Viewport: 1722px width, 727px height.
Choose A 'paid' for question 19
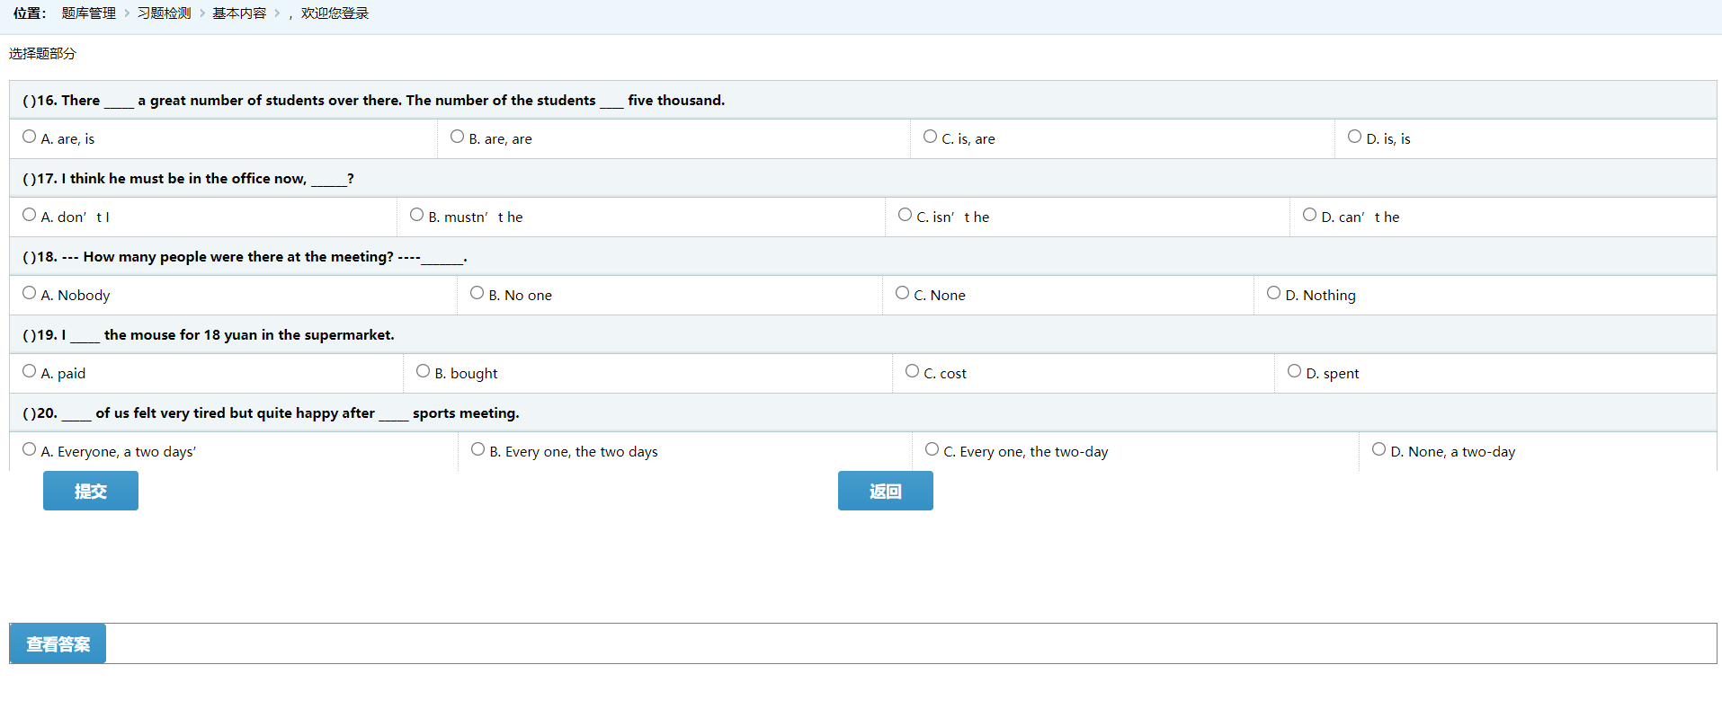click(30, 371)
